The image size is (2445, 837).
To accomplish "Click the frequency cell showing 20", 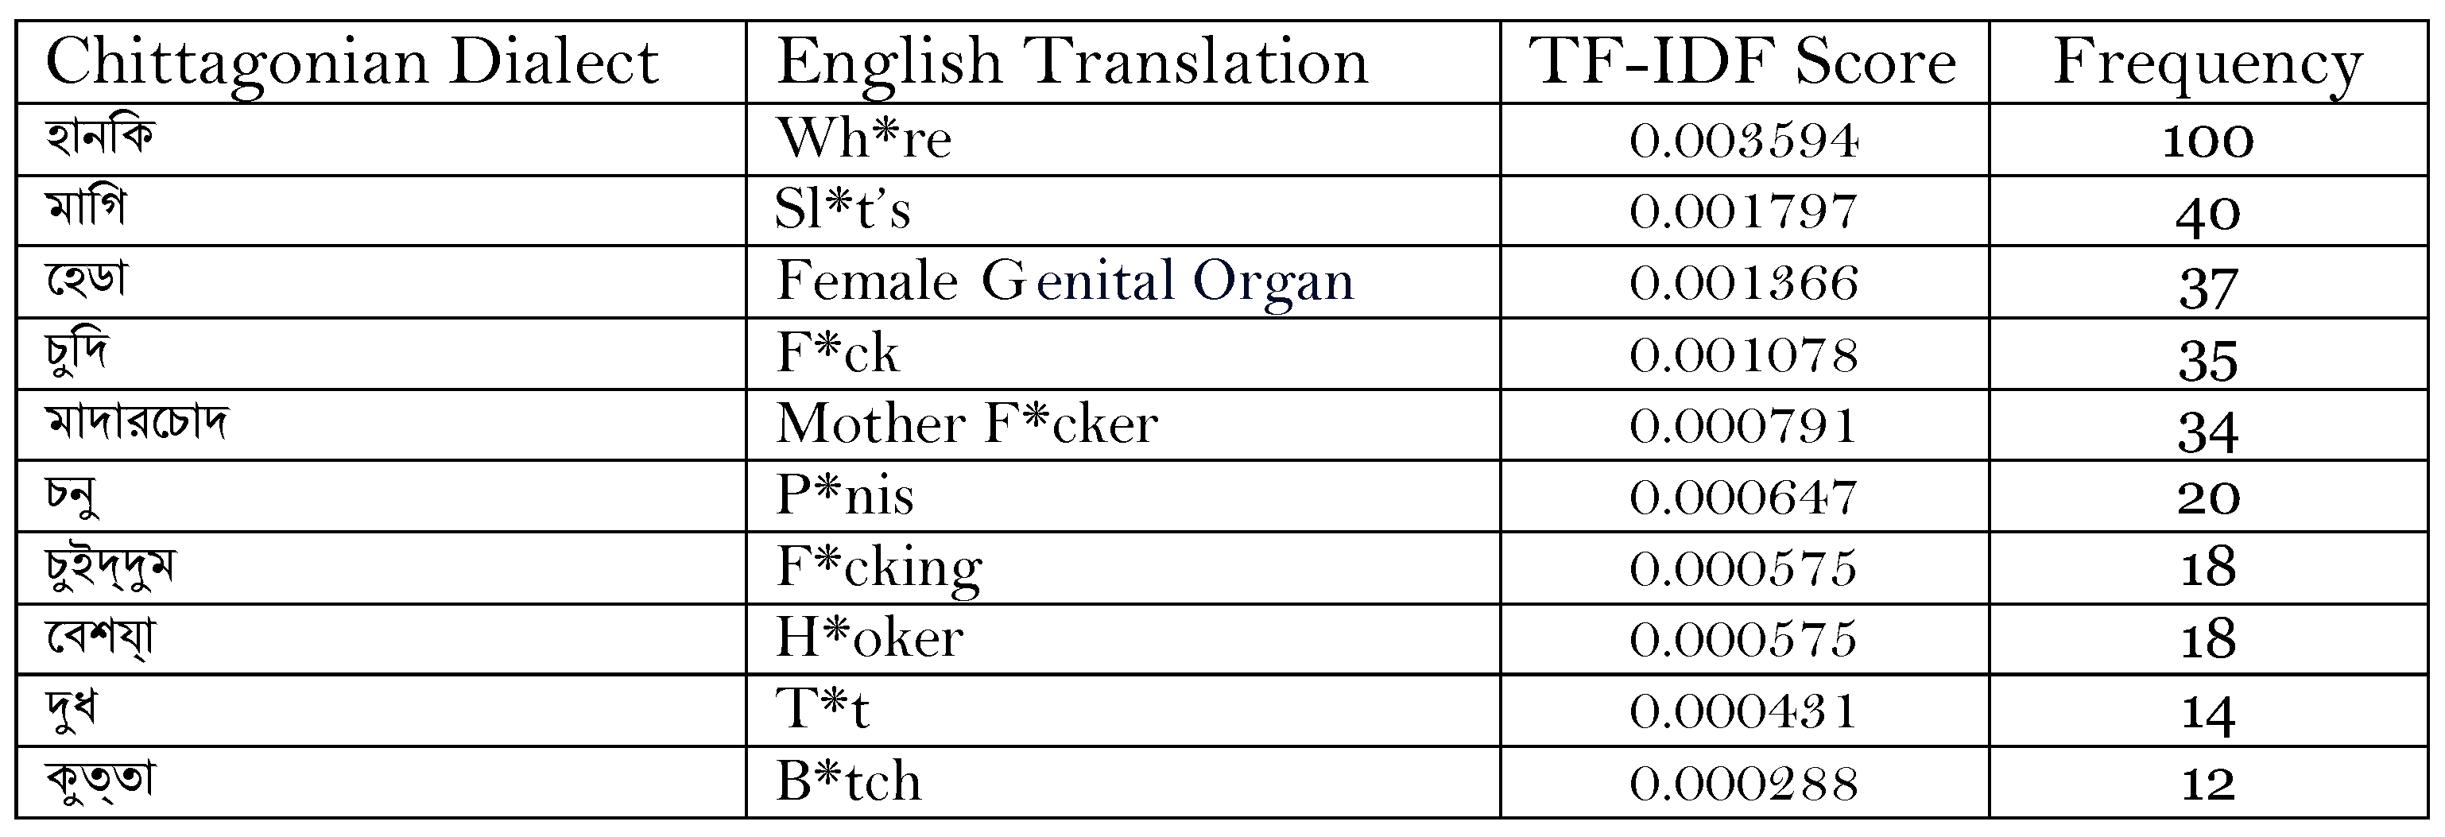I will (2207, 498).
